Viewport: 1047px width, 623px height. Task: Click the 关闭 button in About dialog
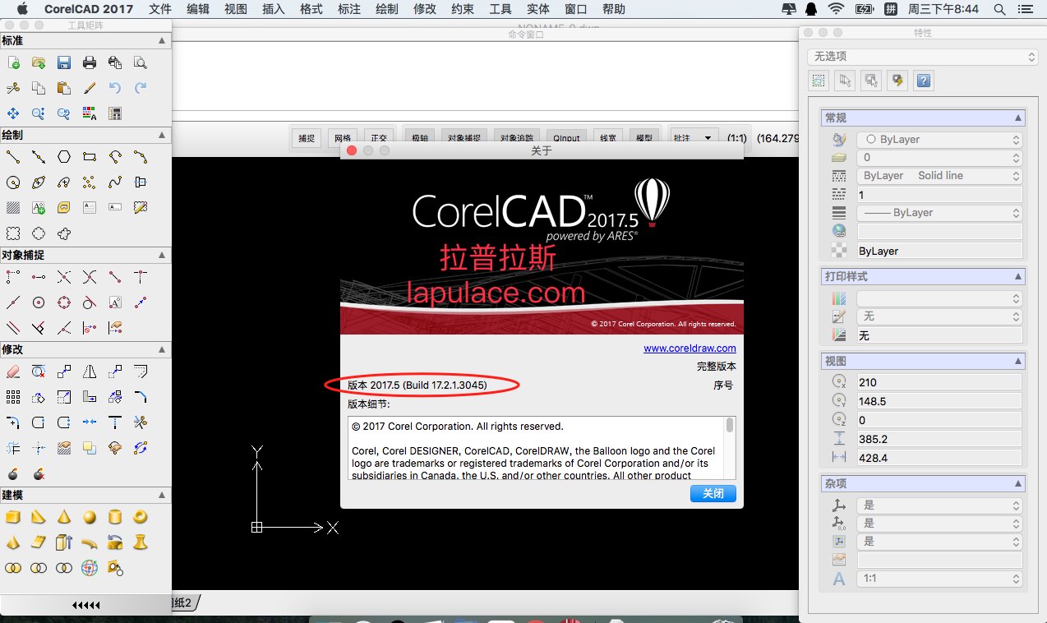coord(713,494)
